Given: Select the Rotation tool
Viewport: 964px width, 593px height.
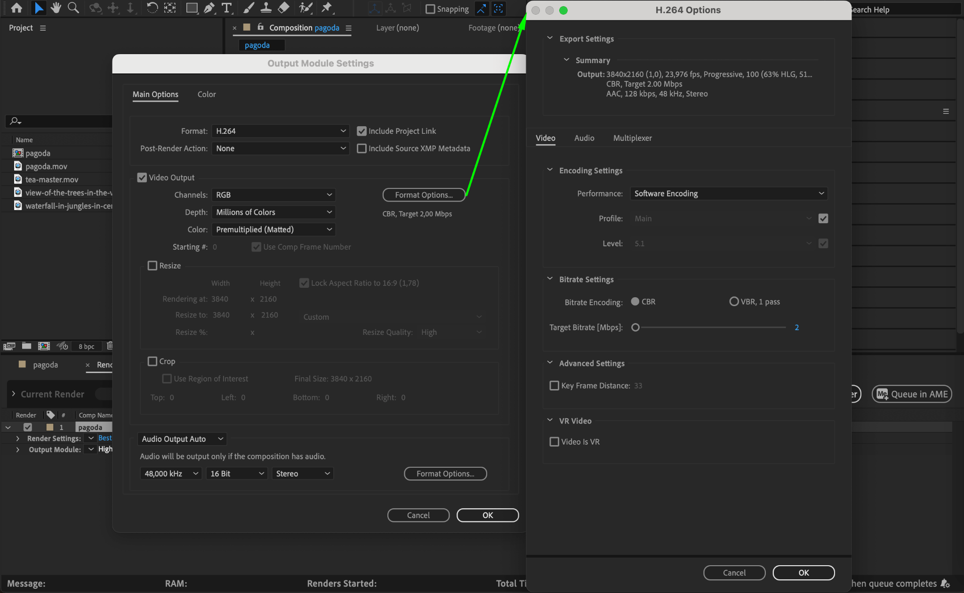Looking at the screenshot, I should (152, 8).
